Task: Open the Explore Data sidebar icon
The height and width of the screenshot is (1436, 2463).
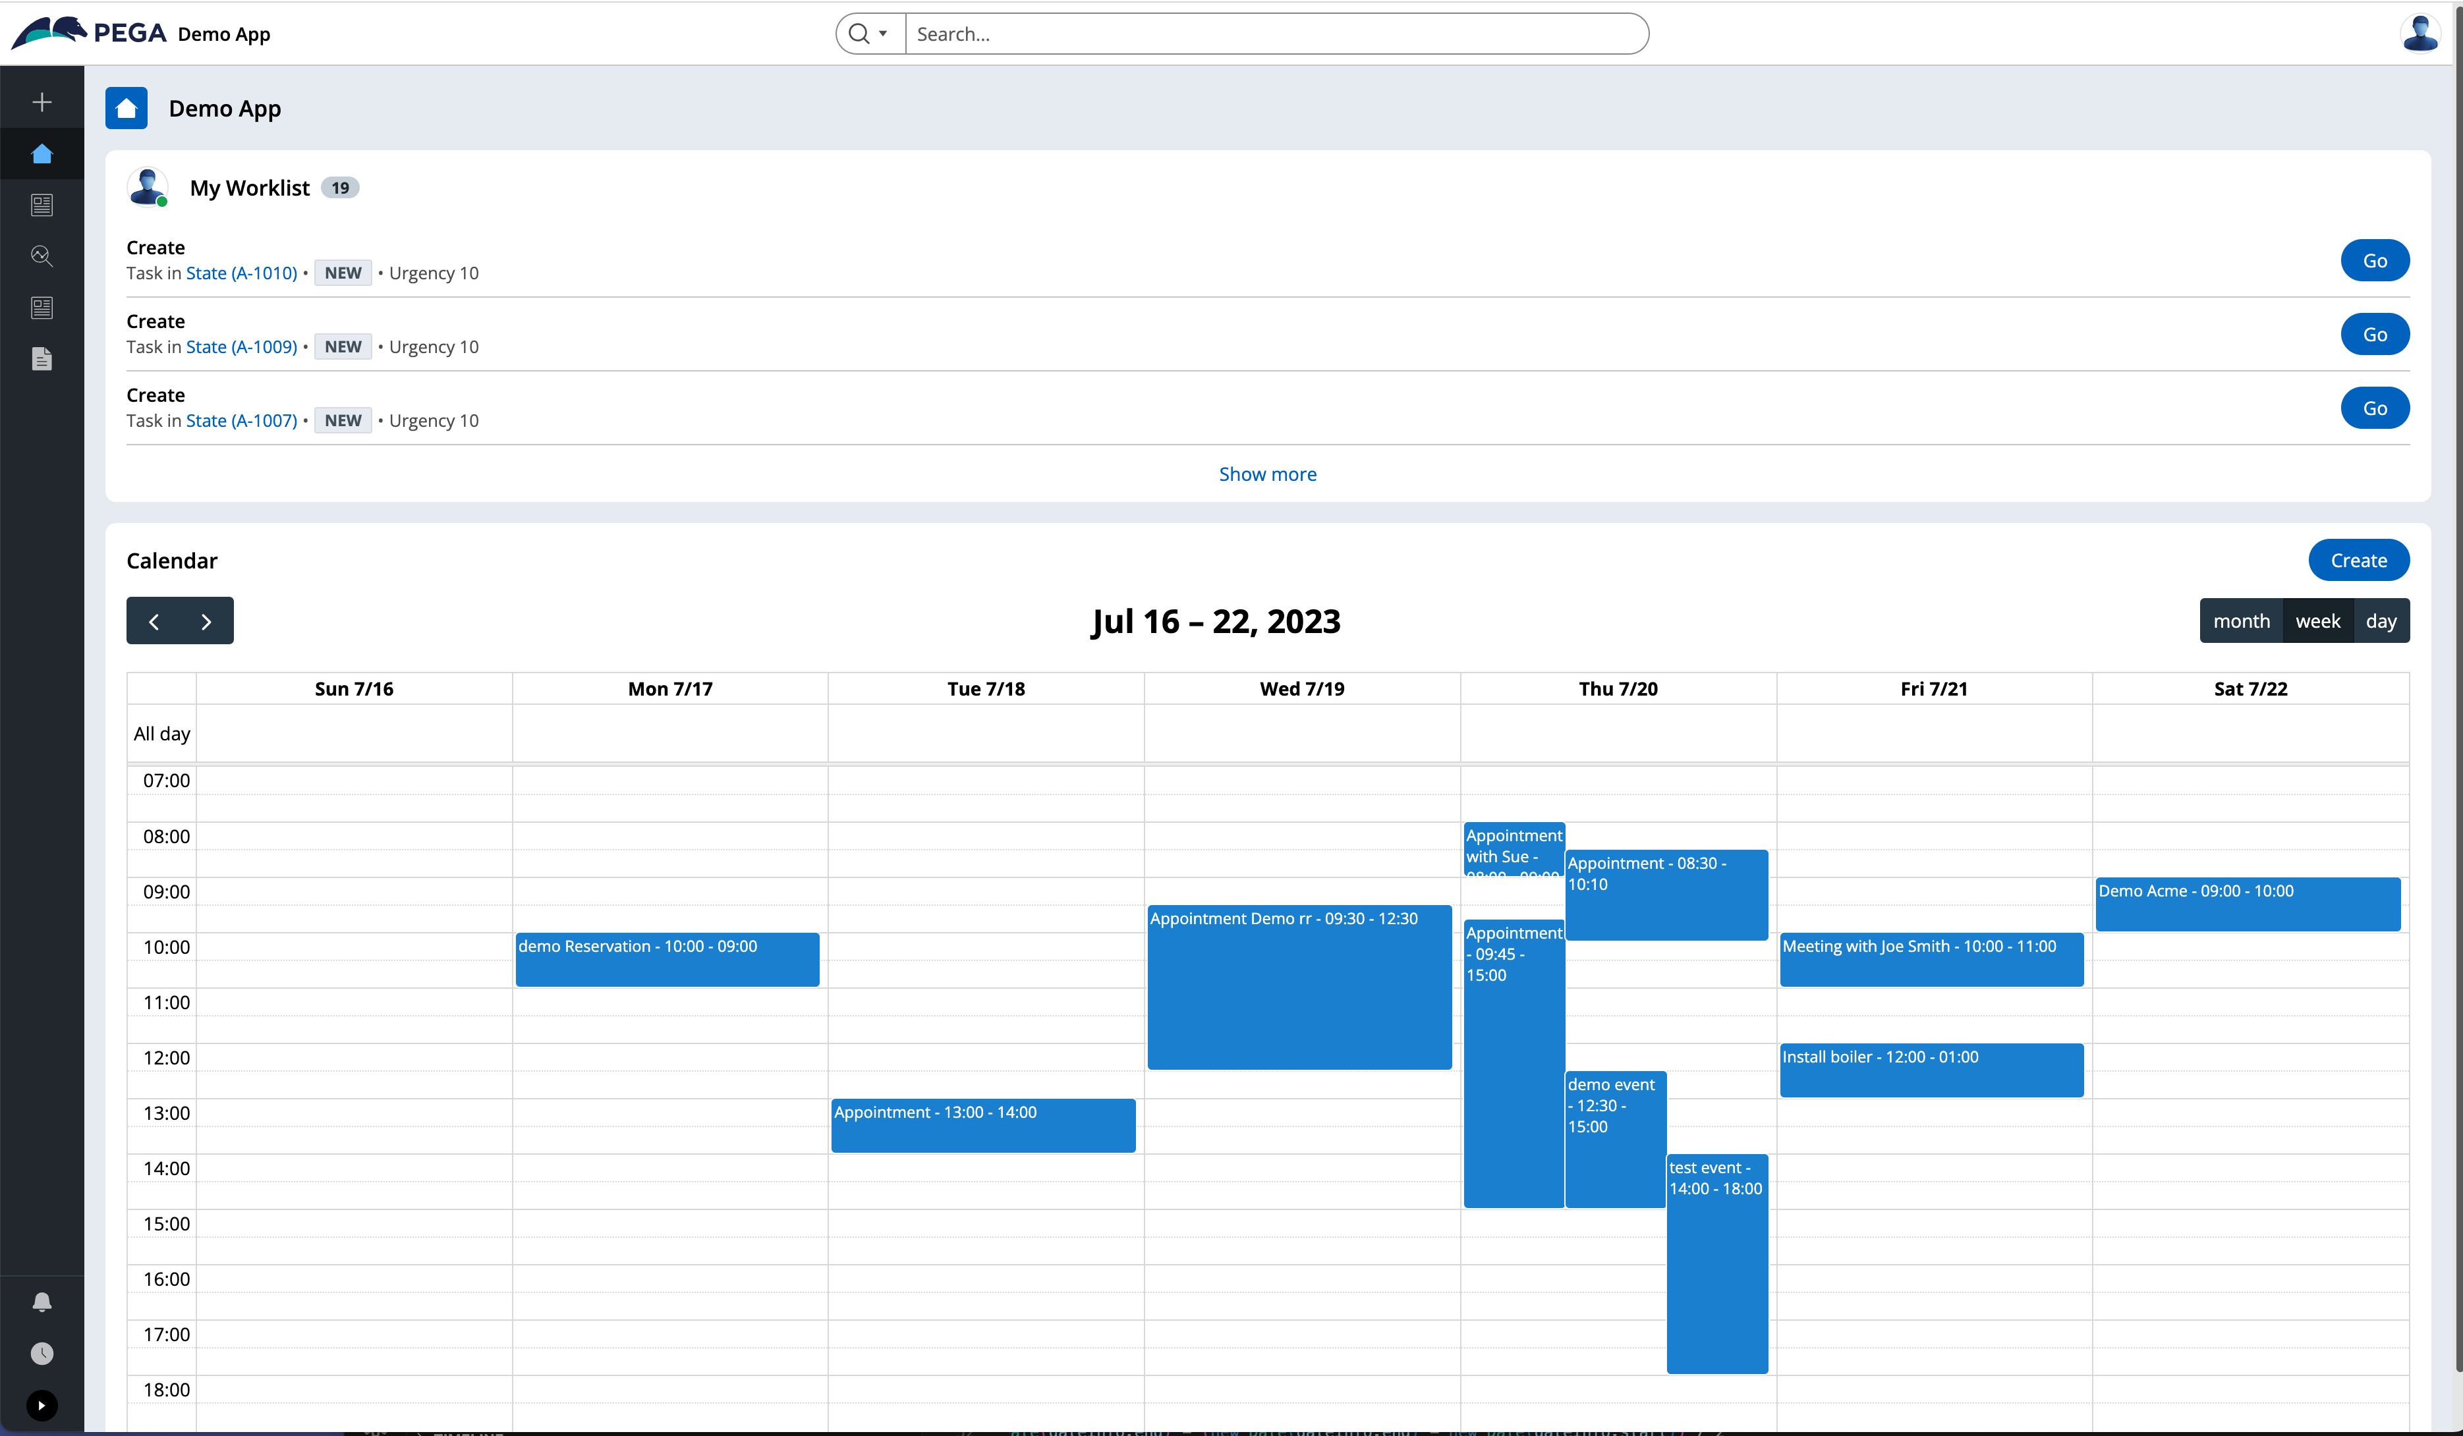Action: (42, 256)
